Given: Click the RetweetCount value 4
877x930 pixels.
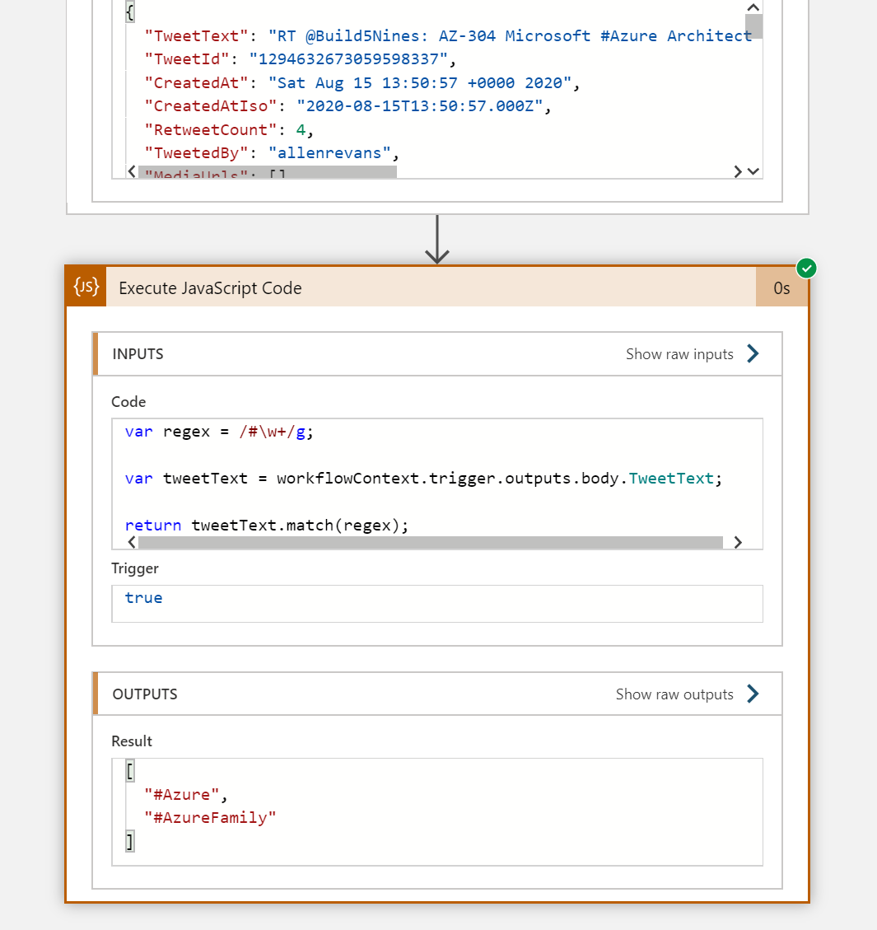Looking at the screenshot, I should point(301,130).
